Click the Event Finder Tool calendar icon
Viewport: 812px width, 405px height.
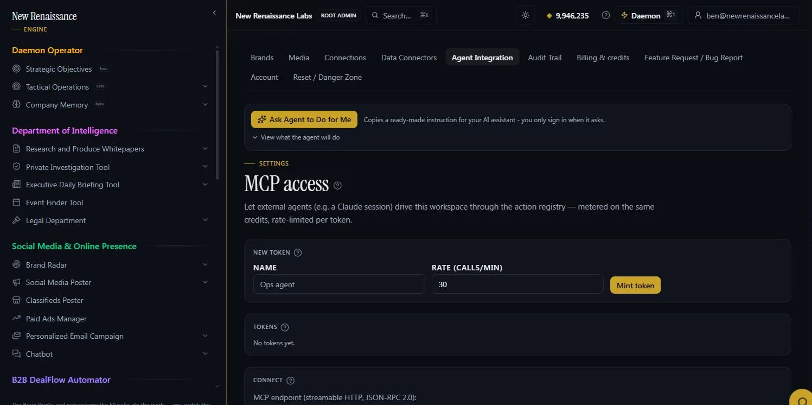coord(16,202)
